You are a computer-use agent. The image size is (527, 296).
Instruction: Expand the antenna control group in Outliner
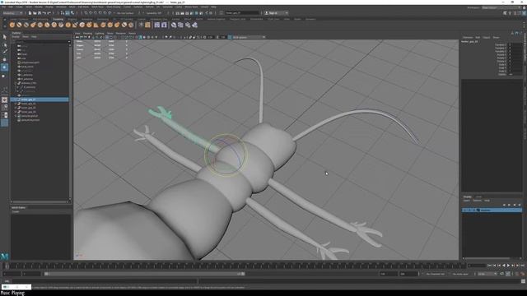tap(16, 83)
